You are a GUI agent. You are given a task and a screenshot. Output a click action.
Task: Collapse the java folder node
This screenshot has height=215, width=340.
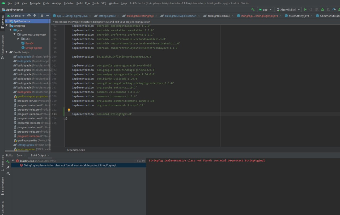coord(11,30)
